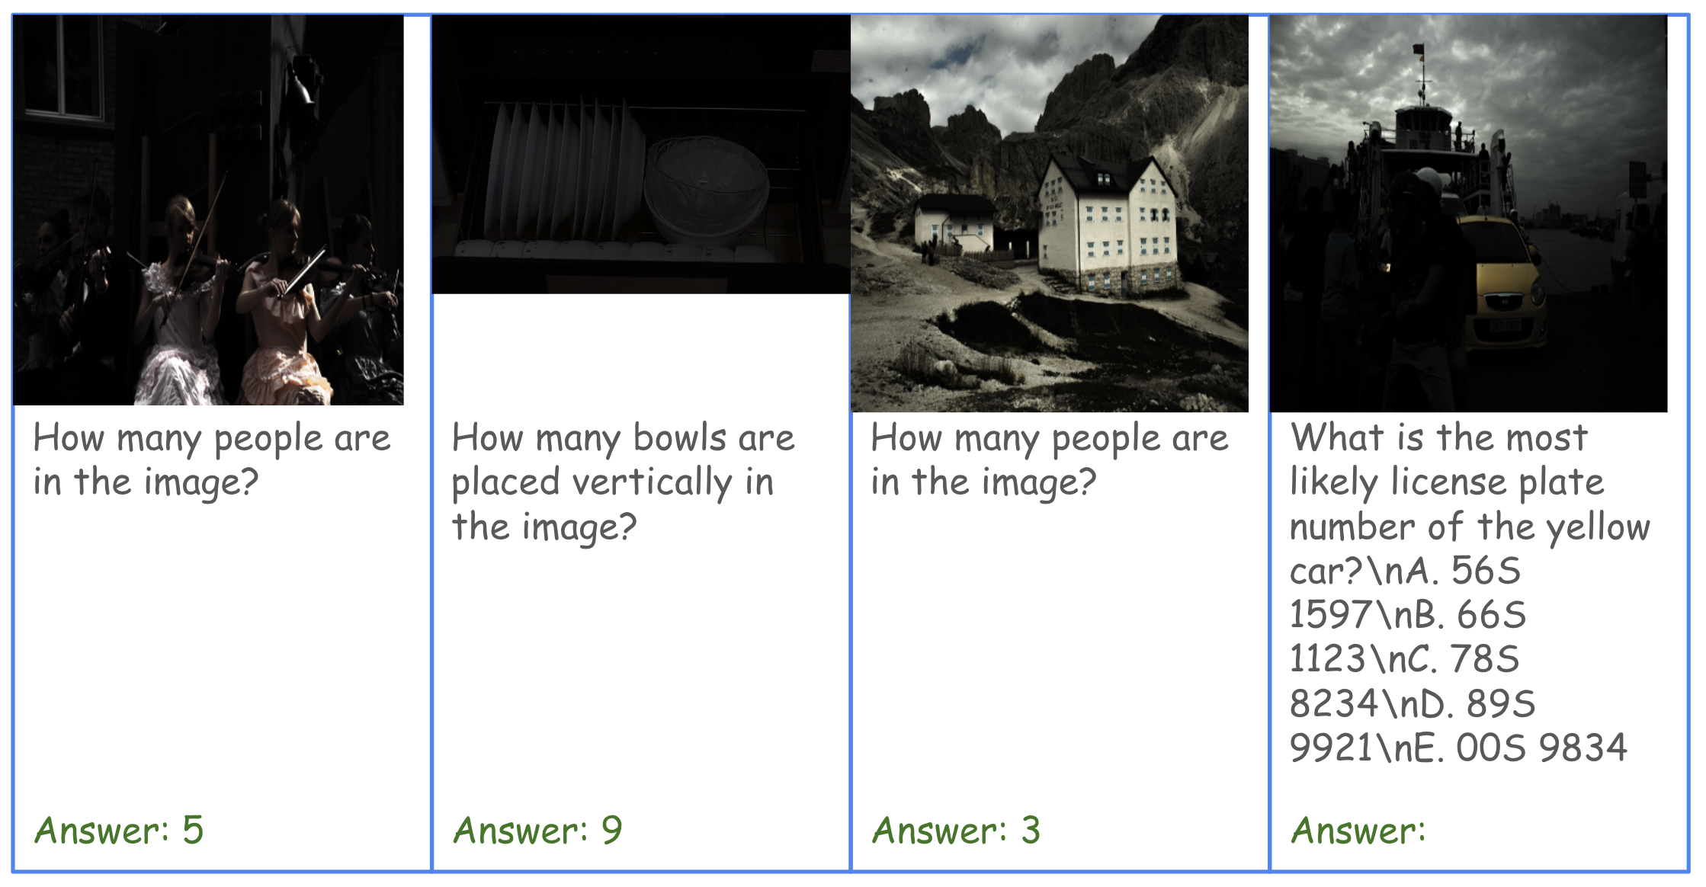Click the "Answer: 3" text

point(956,830)
